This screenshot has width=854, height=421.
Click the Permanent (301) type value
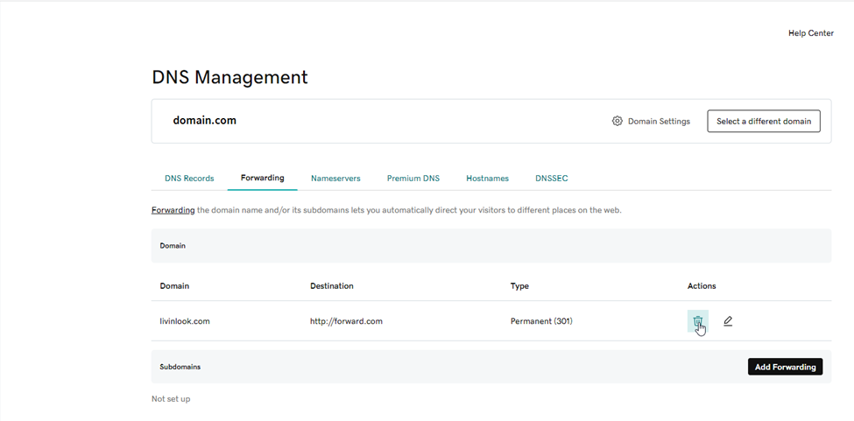coord(541,321)
